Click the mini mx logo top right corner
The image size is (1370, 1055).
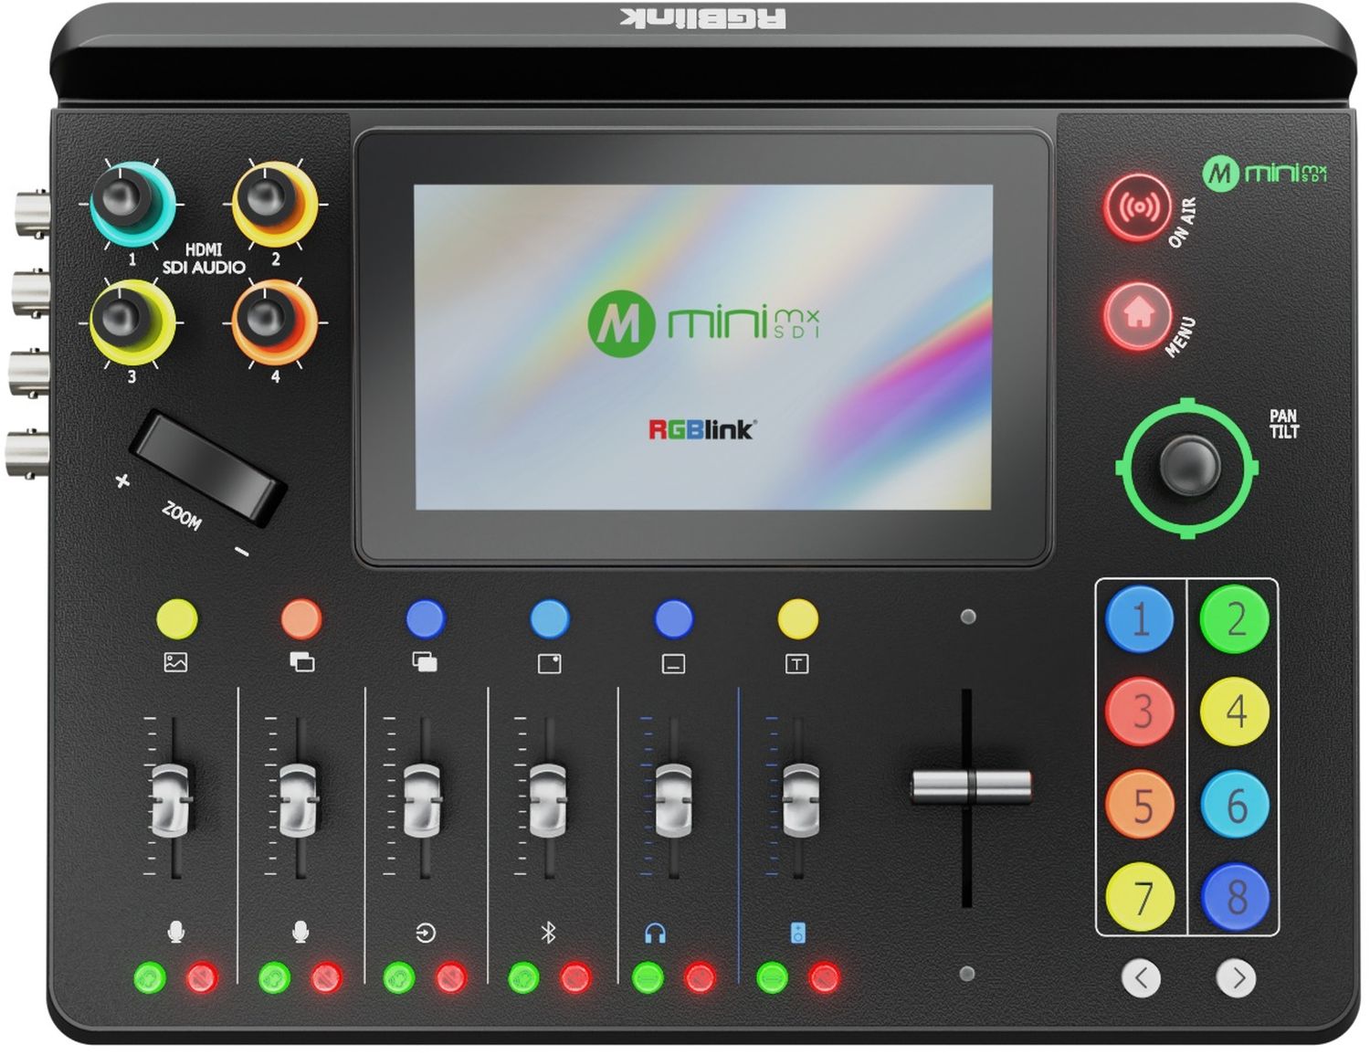(x=1265, y=172)
